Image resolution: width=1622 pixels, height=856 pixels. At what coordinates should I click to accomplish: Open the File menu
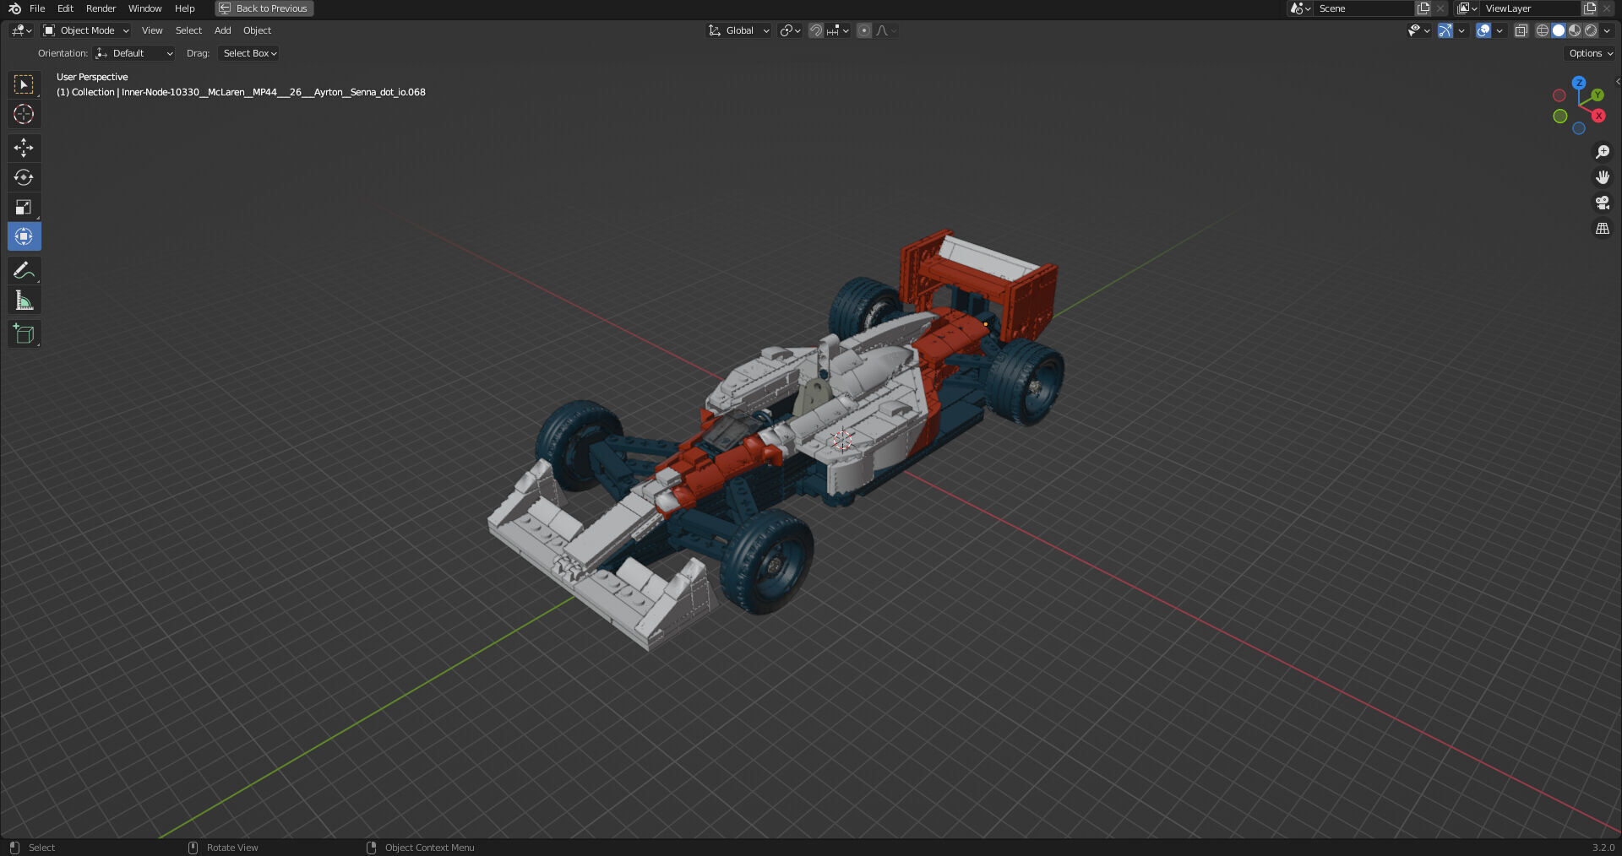pyautogui.click(x=37, y=8)
